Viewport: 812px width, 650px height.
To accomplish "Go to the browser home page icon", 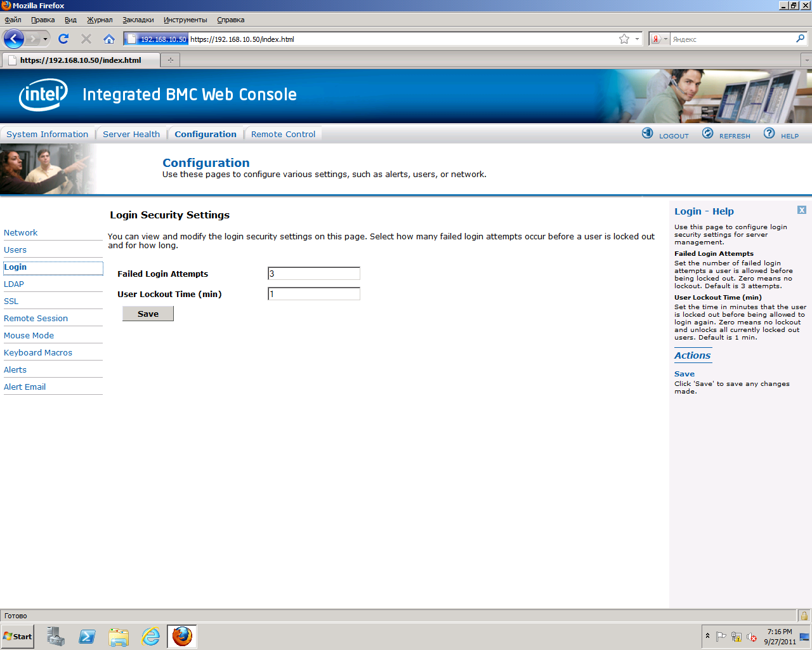I will pos(109,39).
